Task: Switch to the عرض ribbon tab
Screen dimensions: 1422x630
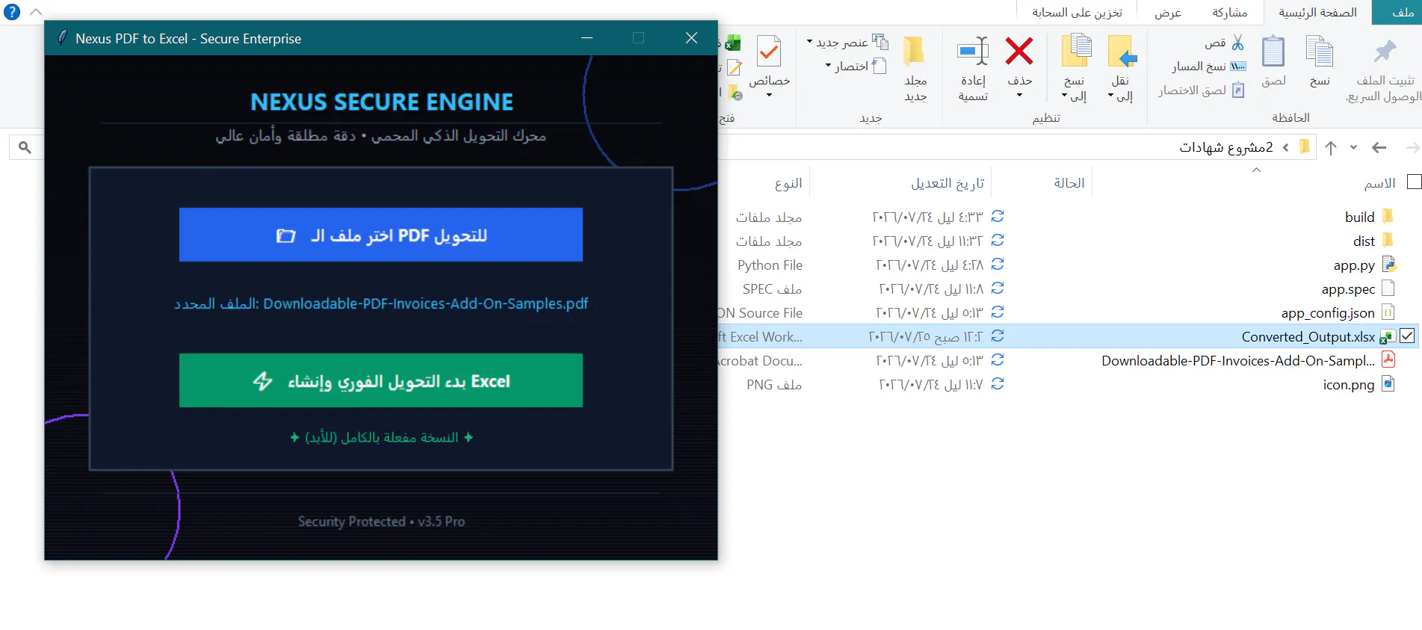Action: (1167, 12)
